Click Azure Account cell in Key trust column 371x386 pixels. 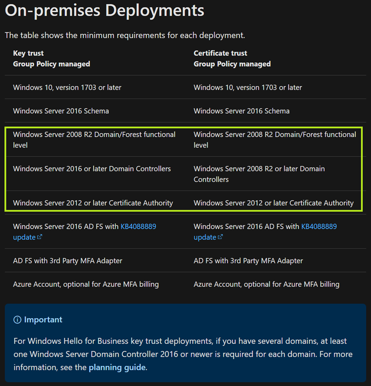point(86,284)
